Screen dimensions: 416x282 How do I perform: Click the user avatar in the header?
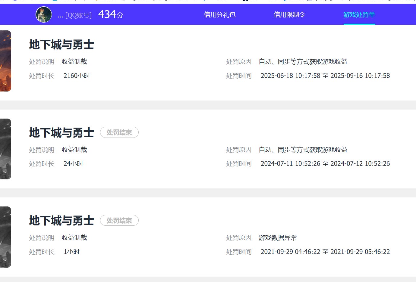[x=44, y=14]
